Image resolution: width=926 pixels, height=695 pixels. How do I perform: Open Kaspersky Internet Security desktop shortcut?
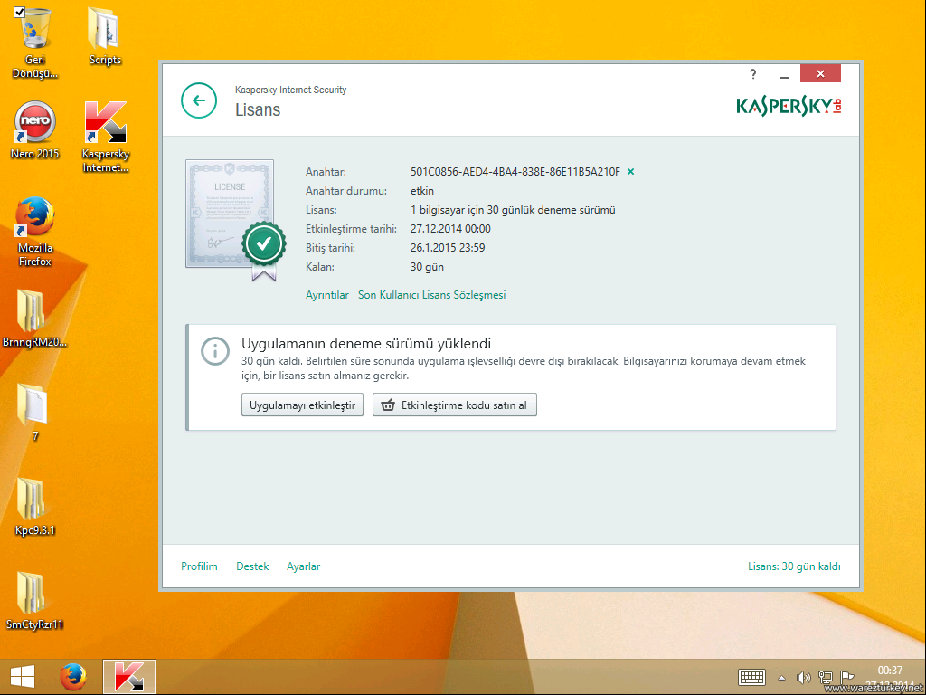(106, 123)
